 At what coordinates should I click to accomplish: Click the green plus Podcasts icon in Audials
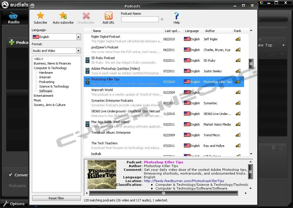click(x=12, y=42)
